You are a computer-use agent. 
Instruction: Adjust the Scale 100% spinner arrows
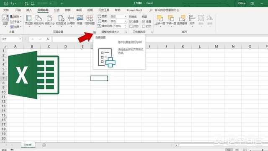tap(125, 26)
